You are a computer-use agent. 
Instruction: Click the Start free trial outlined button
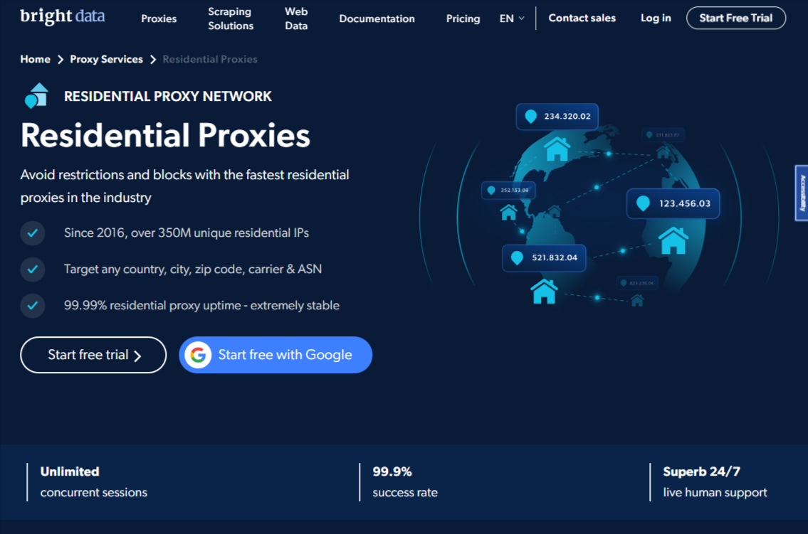[93, 355]
